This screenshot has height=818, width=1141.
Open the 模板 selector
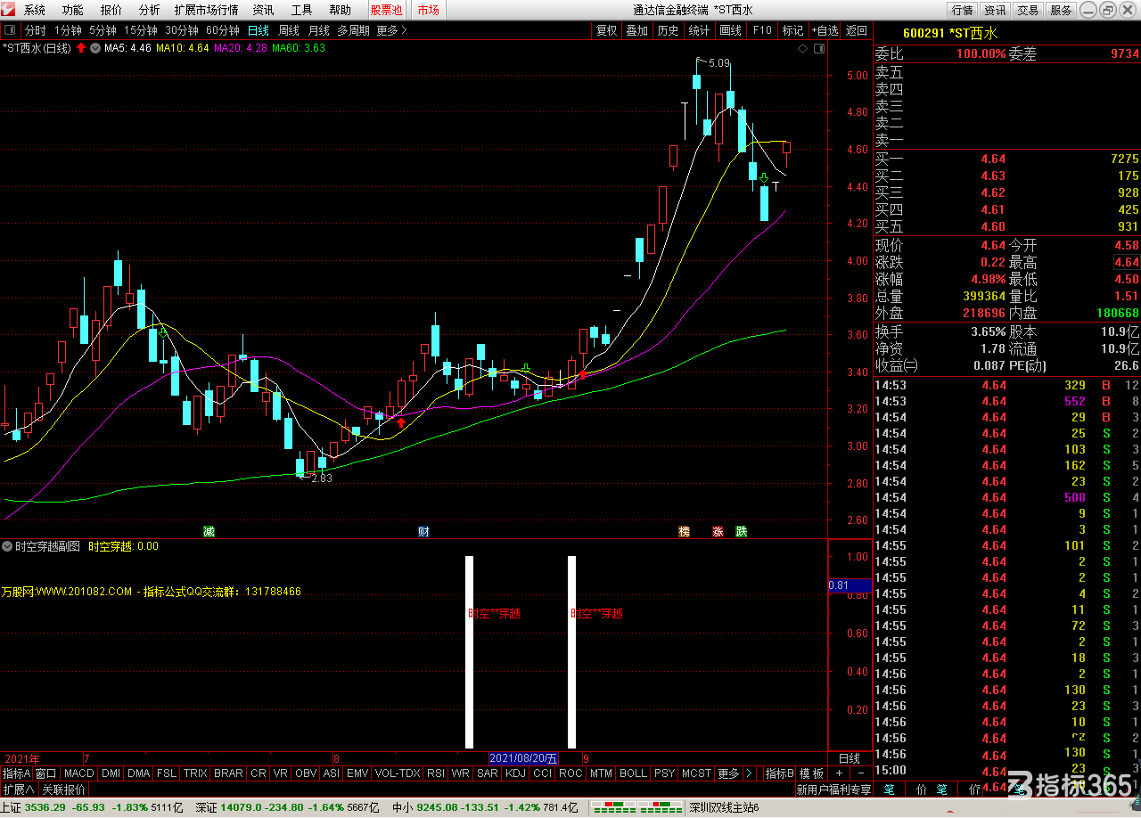coord(811,773)
